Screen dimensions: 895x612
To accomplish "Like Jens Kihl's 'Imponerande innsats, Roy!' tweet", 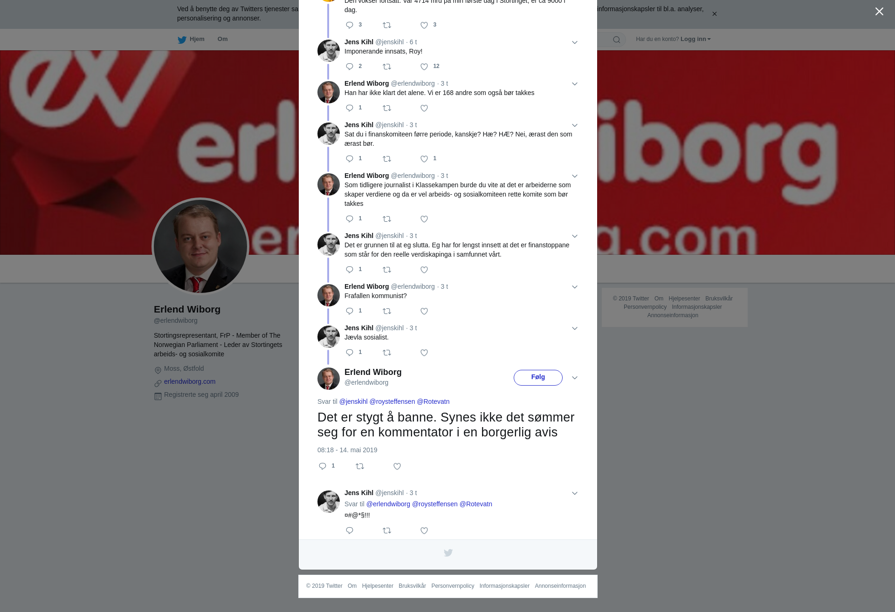I will (424, 67).
